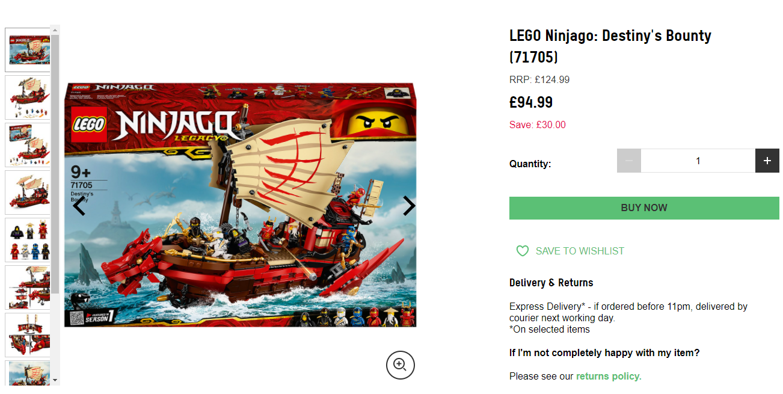The height and width of the screenshot is (394, 783).
Task: Select third thumbnail showing box with ship
Action: (x=28, y=145)
